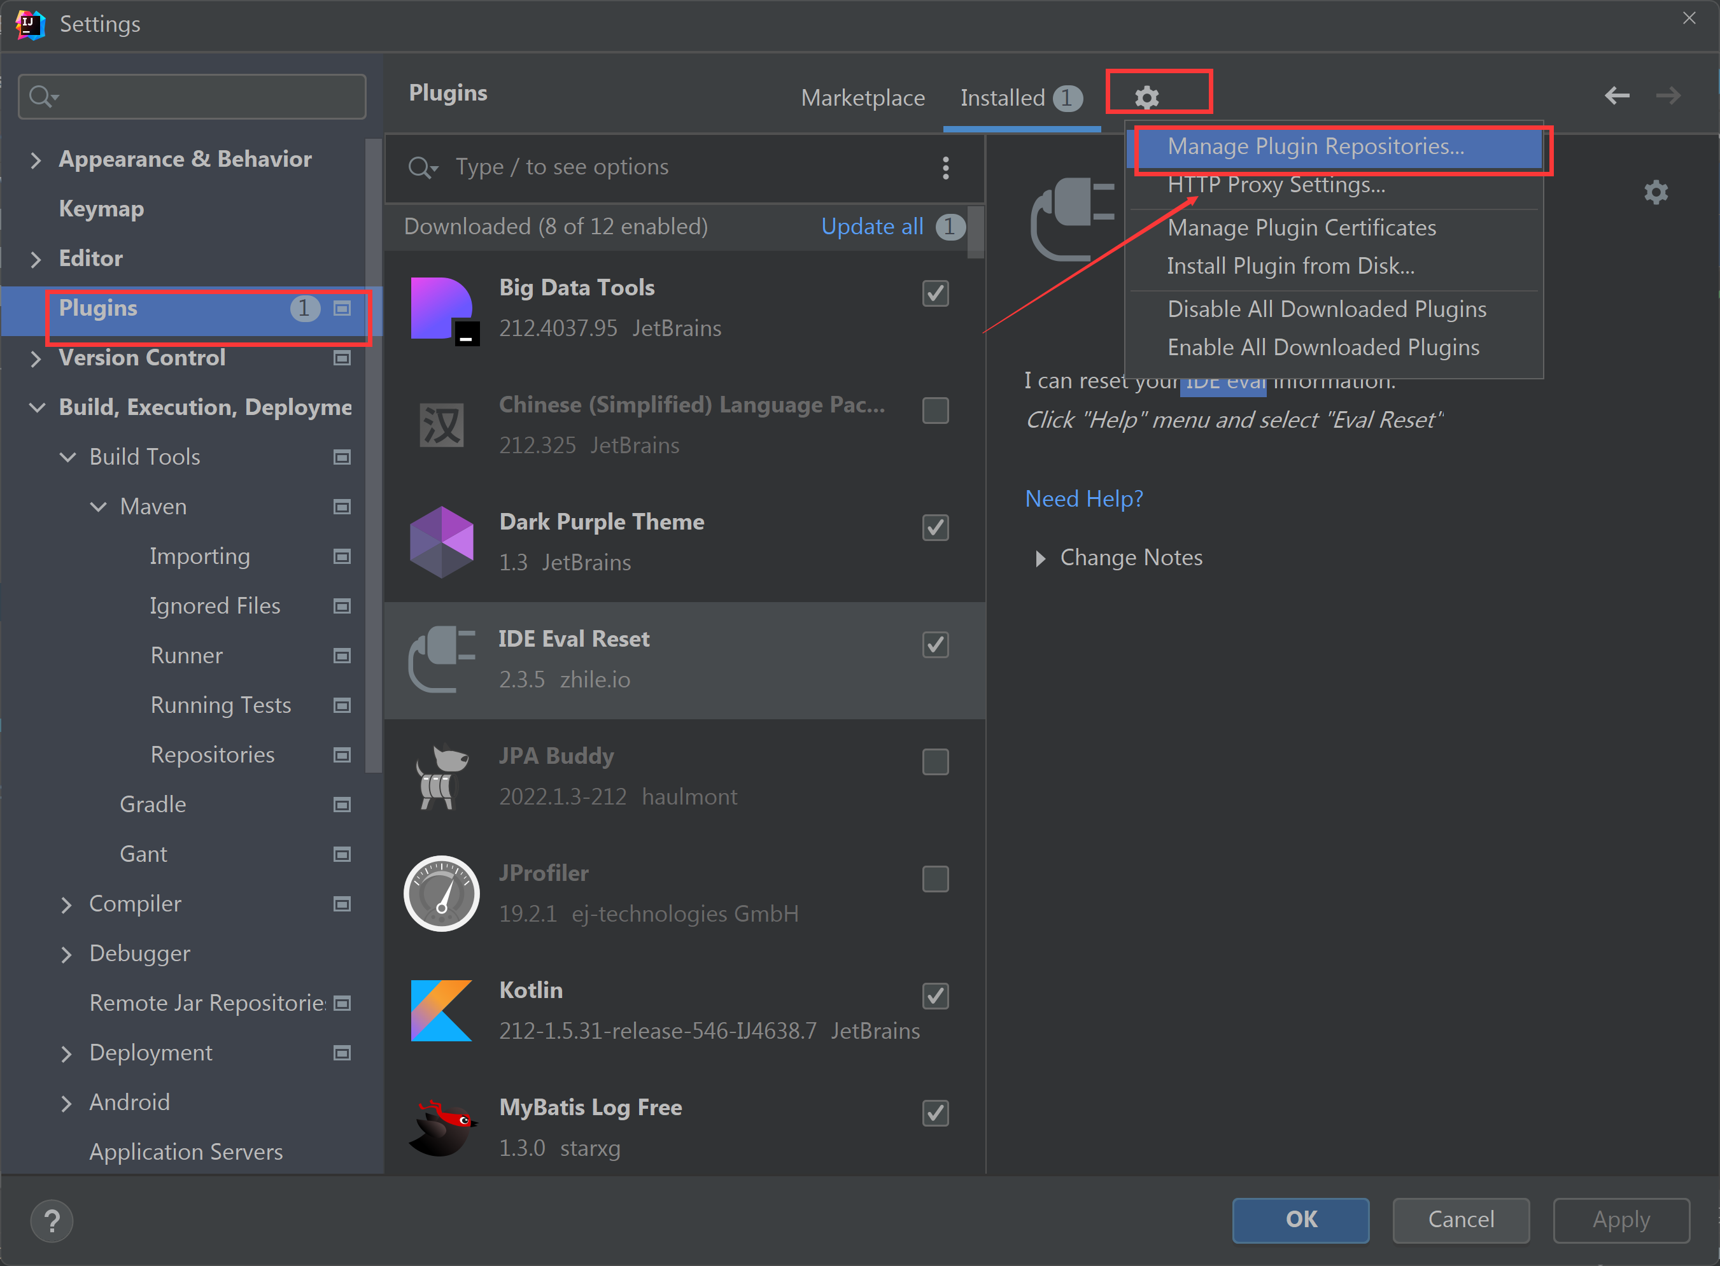The image size is (1720, 1266).
Task: Click the IDE Eval Reset plug icon
Action: [x=442, y=659]
